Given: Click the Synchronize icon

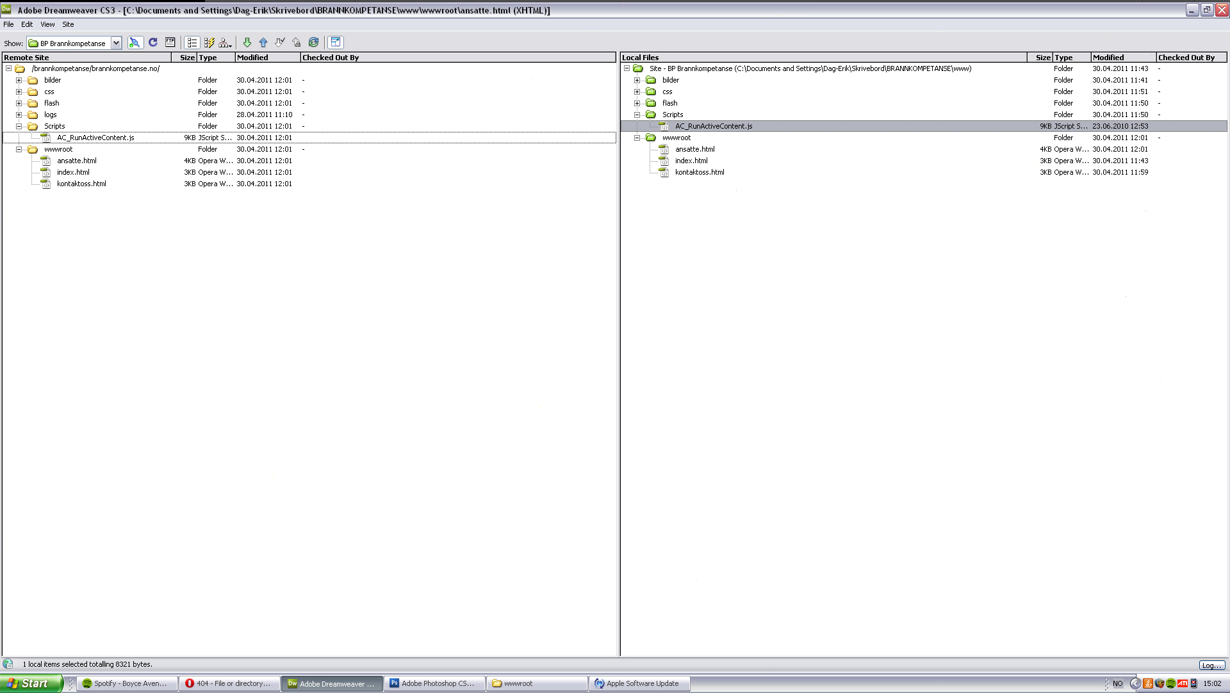Looking at the screenshot, I should (x=313, y=43).
